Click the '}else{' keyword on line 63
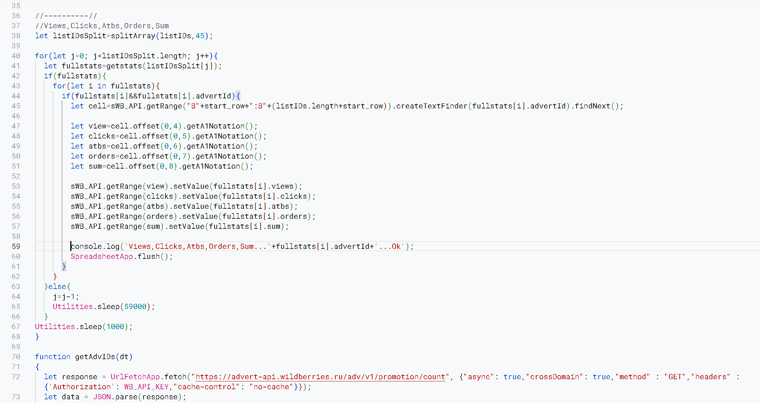760x403 pixels. pyautogui.click(x=57, y=286)
